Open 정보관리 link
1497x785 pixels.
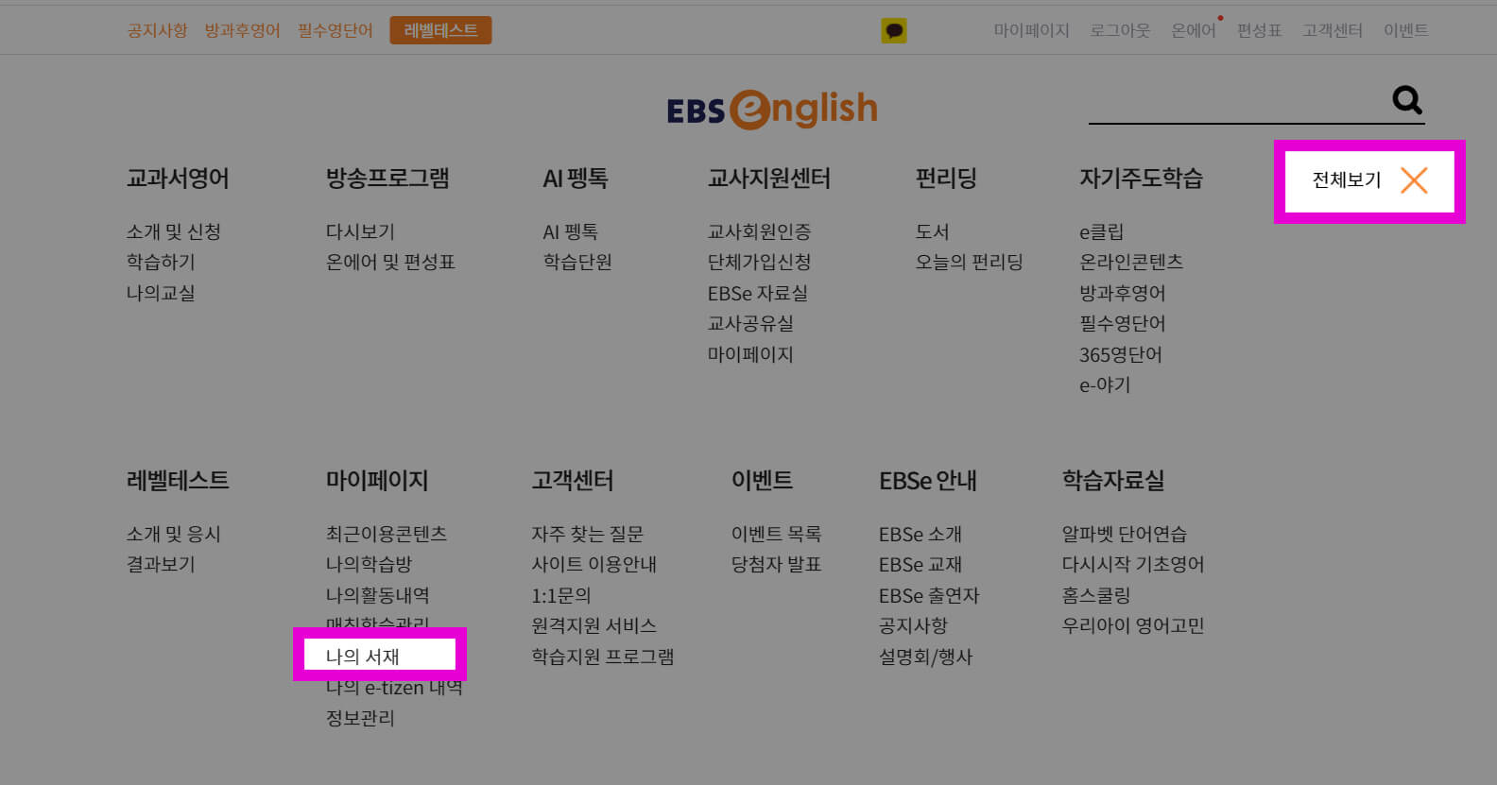(360, 718)
